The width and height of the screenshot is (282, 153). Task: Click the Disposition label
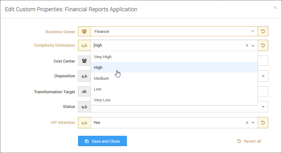65,76
